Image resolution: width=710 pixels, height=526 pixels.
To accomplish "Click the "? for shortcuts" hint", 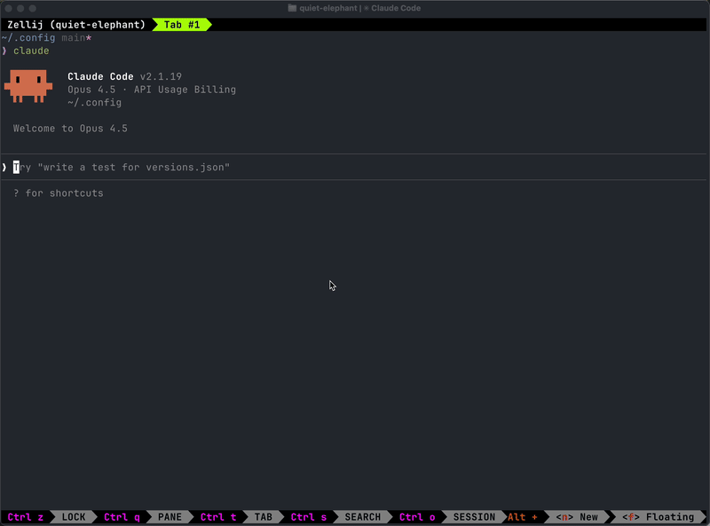I will click(58, 193).
